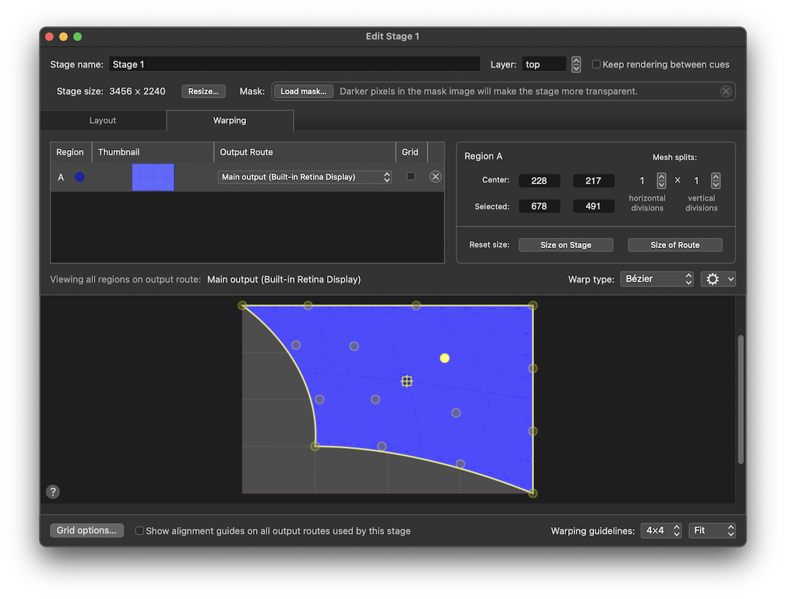The width and height of the screenshot is (786, 599).
Task: Click the help question mark icon
Action: [53, 491]
